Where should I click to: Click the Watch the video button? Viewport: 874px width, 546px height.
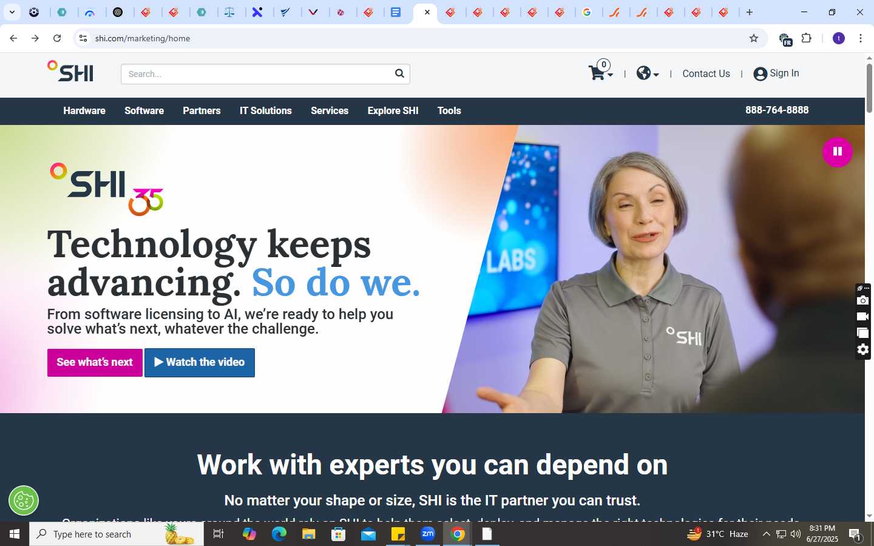[x=200, y=362]
